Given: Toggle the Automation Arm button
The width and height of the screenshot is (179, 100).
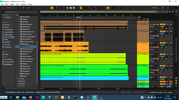Looking at the screenshot, I should pos(81,8).
